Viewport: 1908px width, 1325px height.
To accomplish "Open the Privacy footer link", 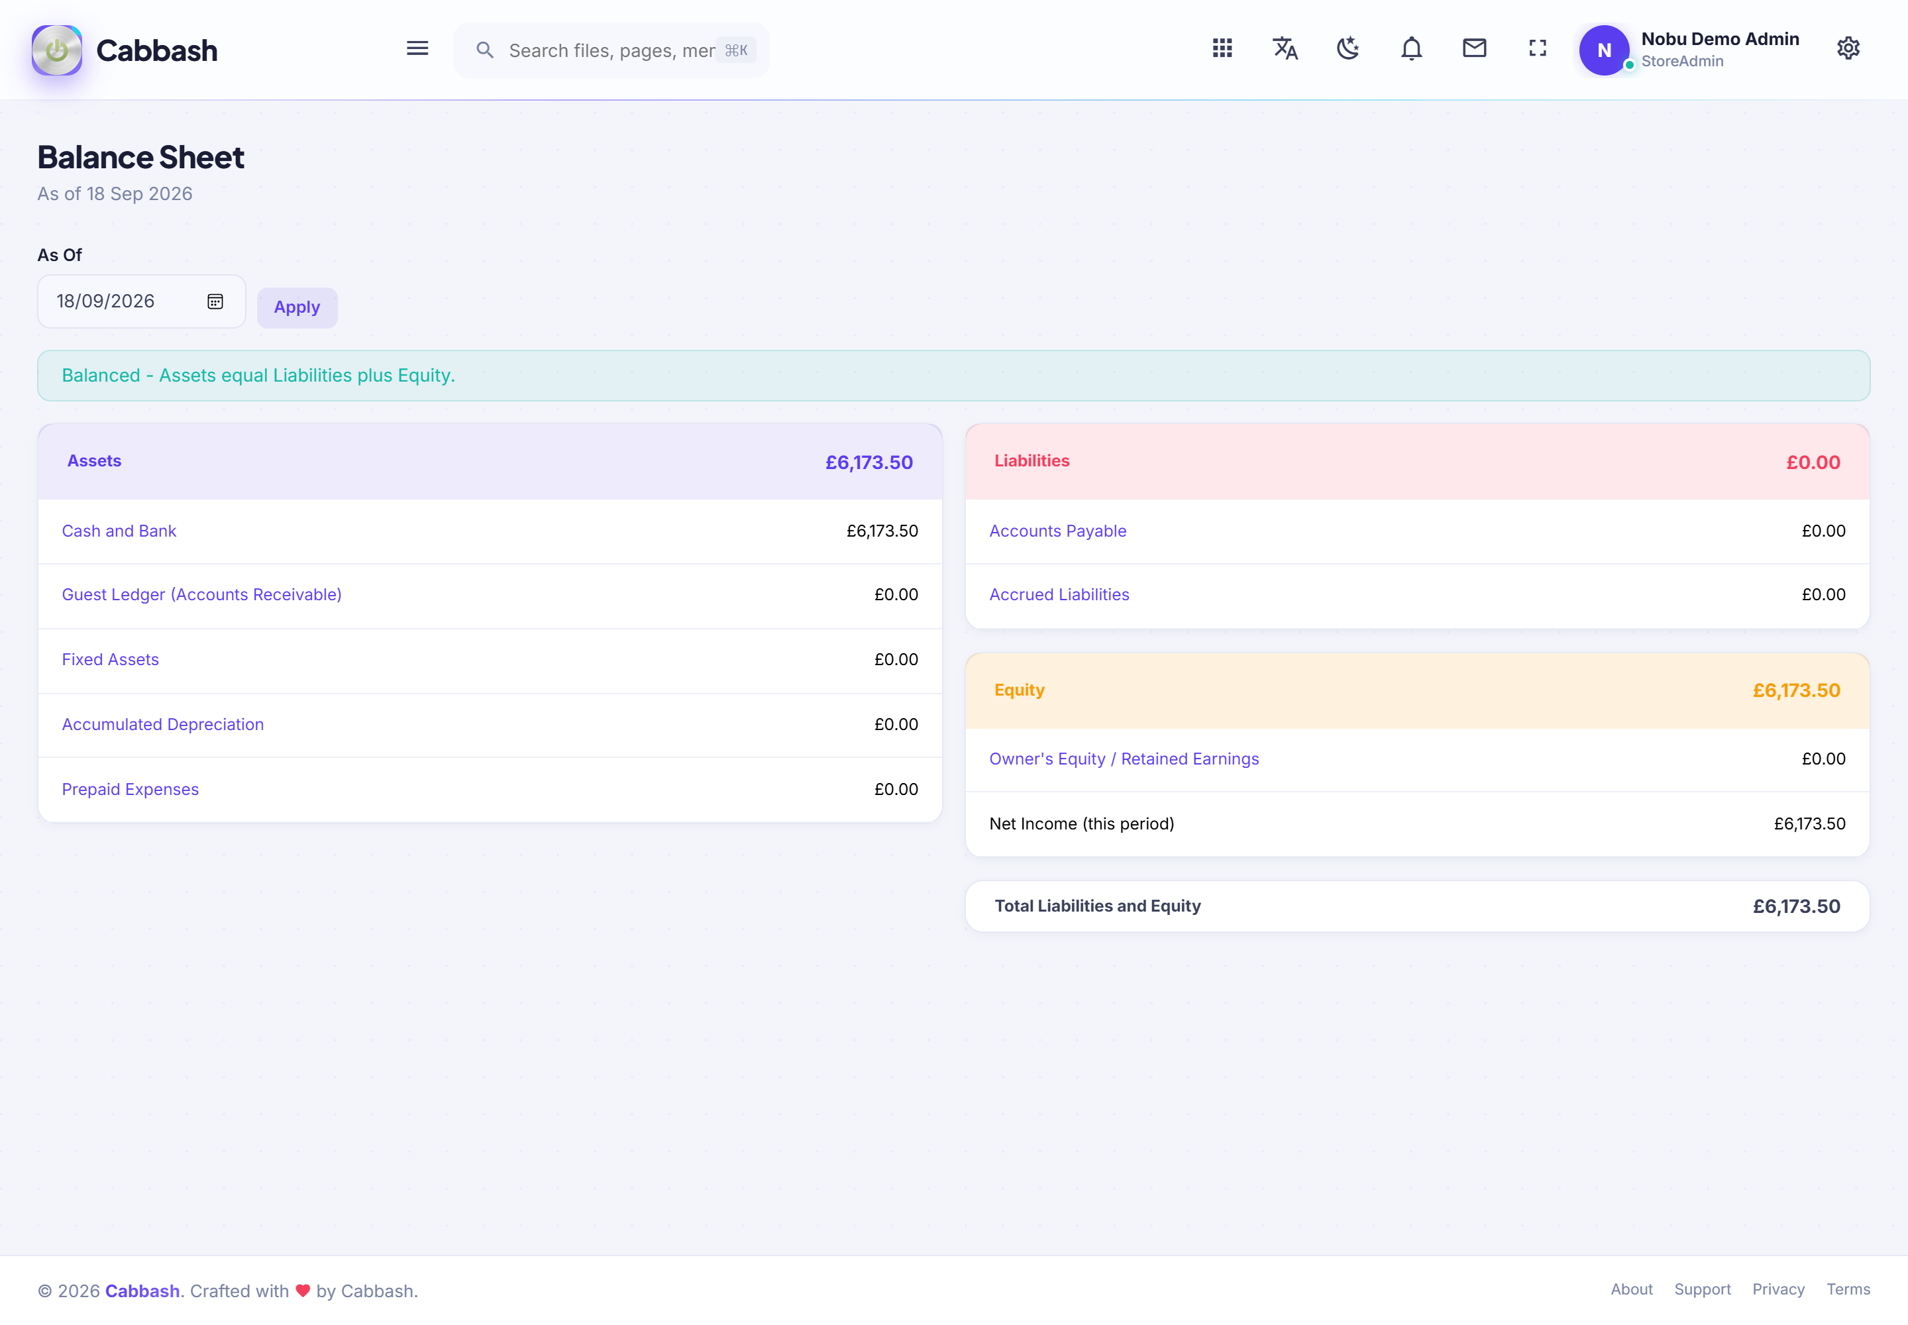I will (1778, 1289).
